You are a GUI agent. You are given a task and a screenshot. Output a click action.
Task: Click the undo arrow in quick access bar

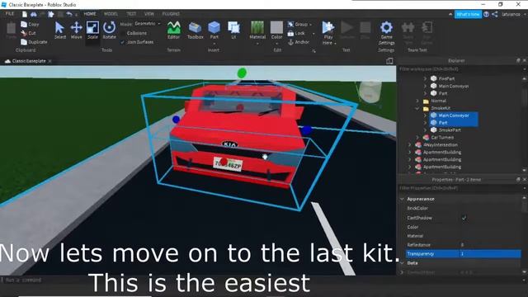tap(69, 14)
